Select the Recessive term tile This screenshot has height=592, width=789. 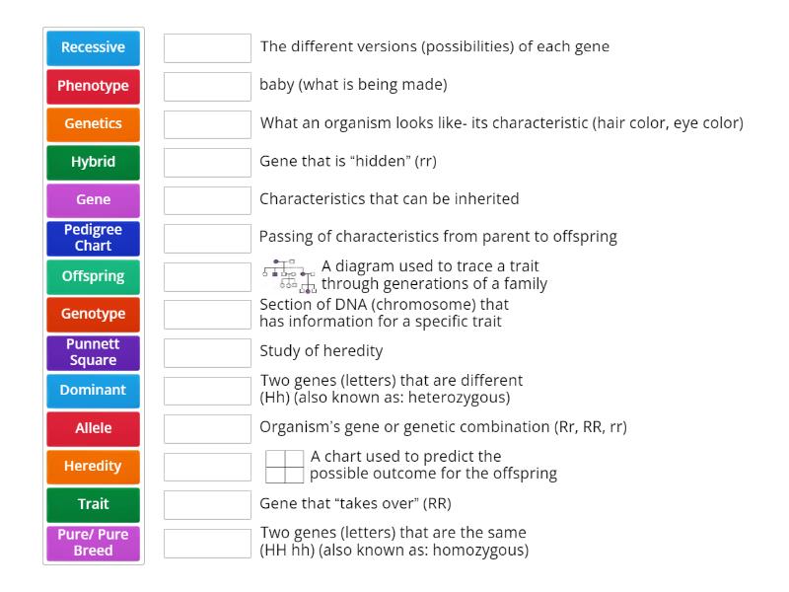[x=93, y=46]
